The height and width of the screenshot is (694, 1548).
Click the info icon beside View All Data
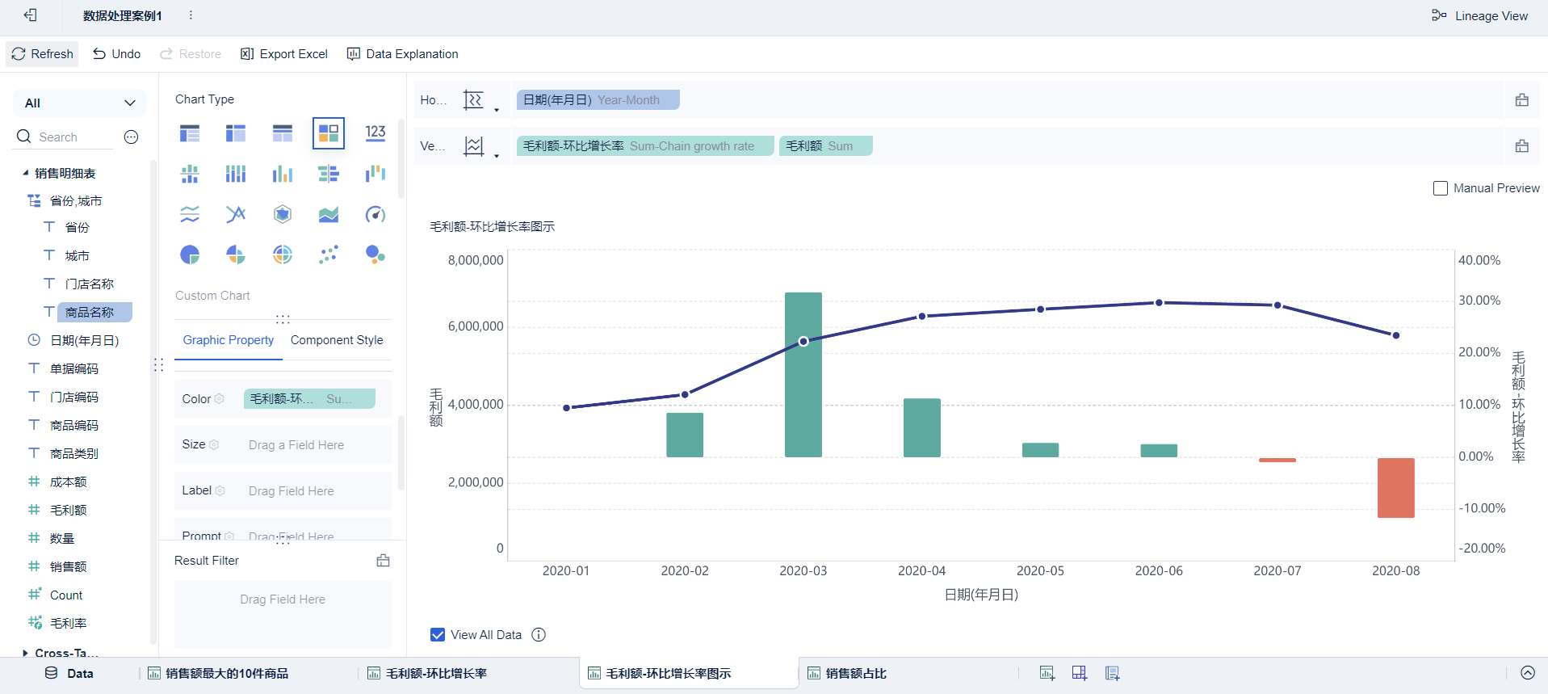coord(539,635)
